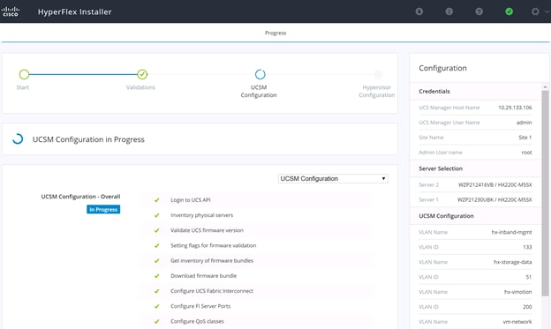Screen dimensions: 551x329
Task: Select the Progress tab
Action: 275,33
